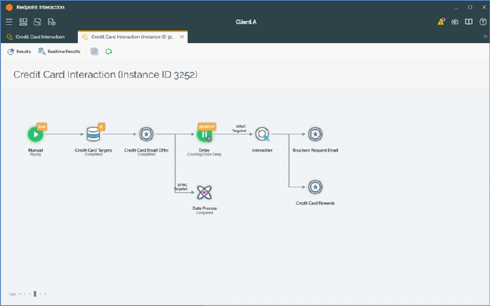Click the Interactive activity node
This screenshot has width=490, height=306.
tap(262, 134)
